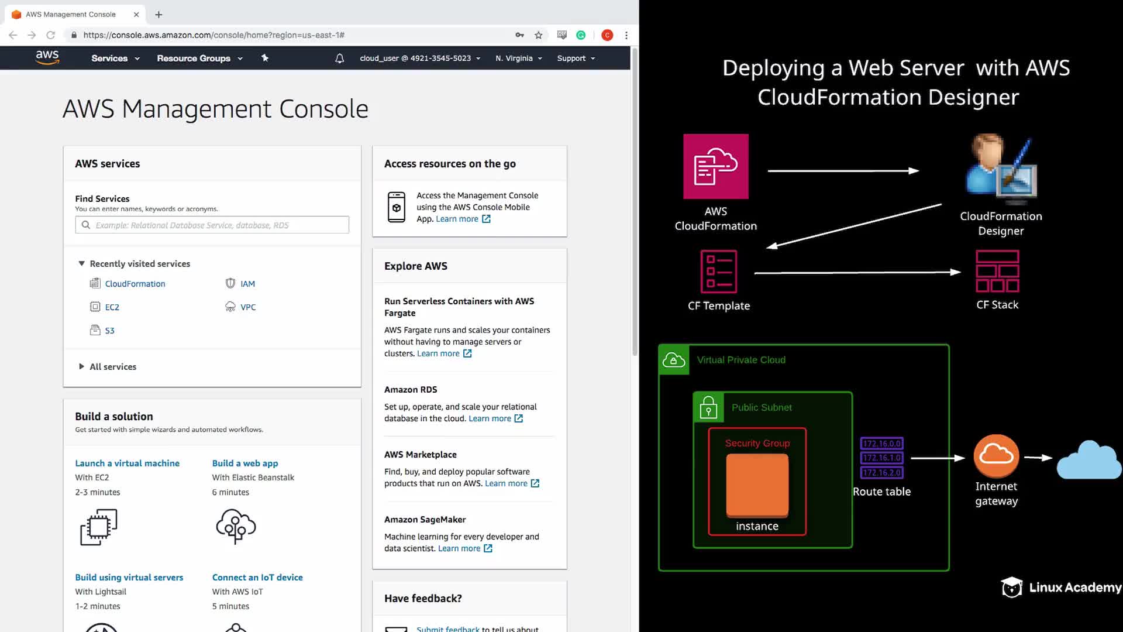The image size is (1123, 632).
Task: Click the pin shortcuts icon in navbar
Action: click(265, 58)
